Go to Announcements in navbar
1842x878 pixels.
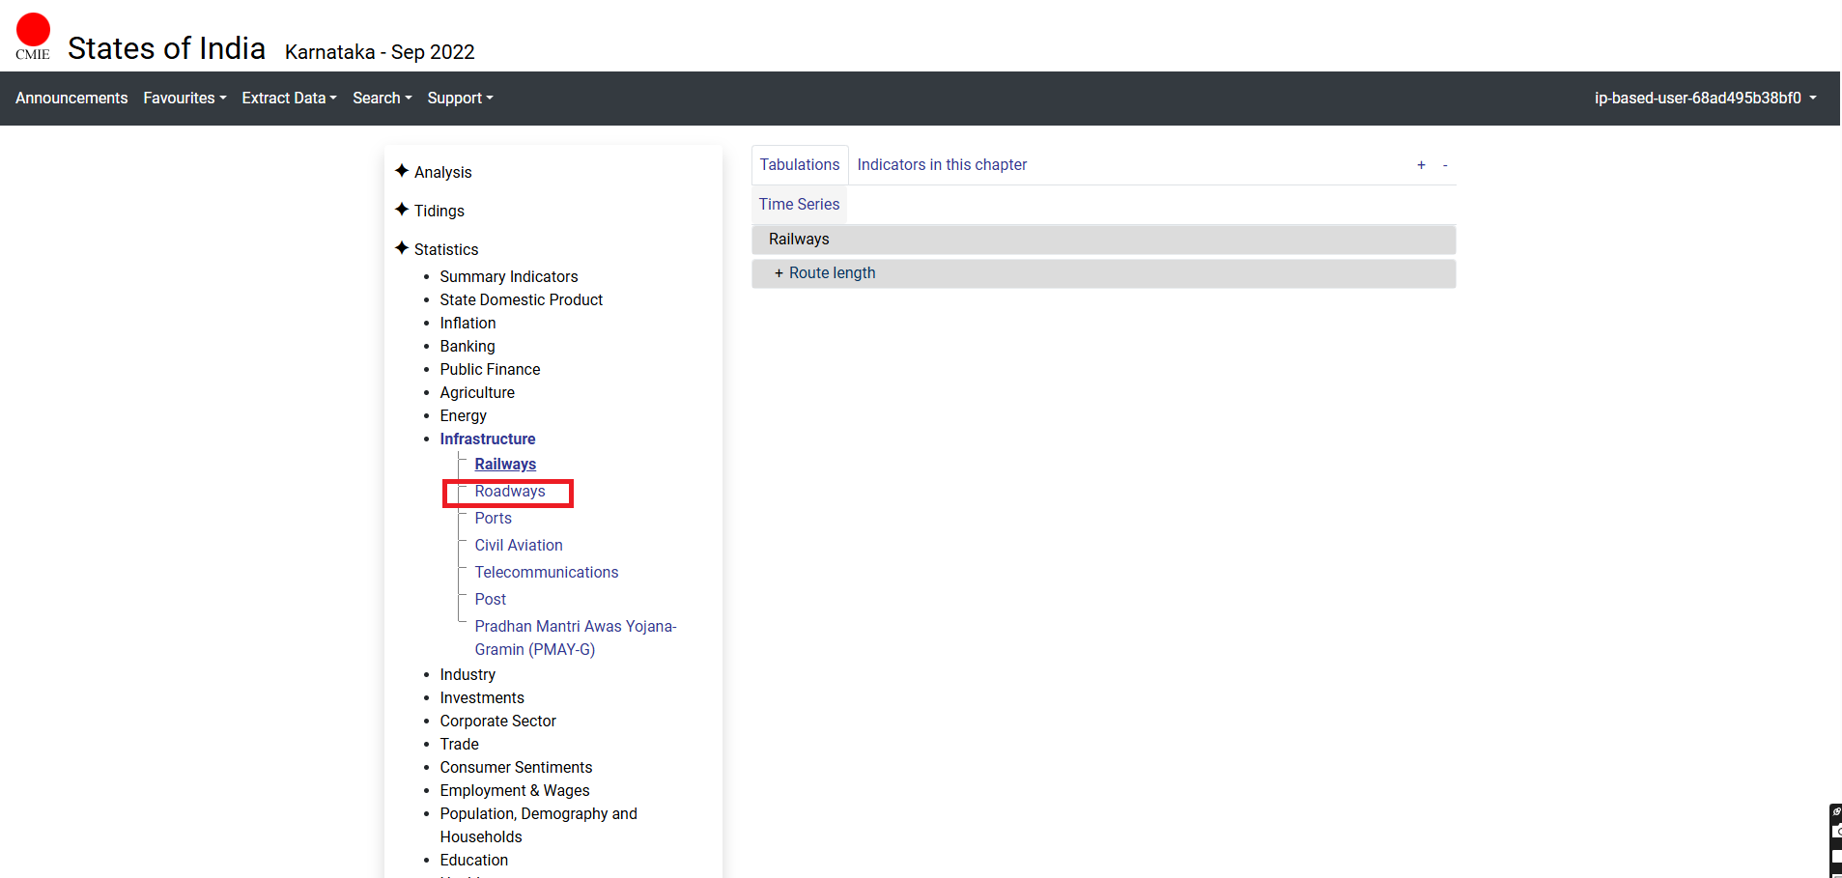(71, 99)
